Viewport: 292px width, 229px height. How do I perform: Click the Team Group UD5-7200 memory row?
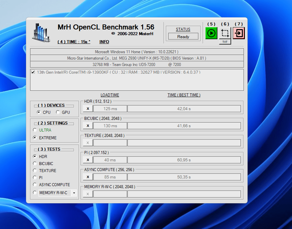(x=137, y=64)
